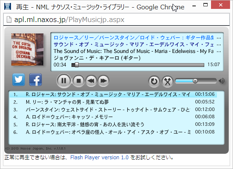
Task: Toggle the repeat playback button
Action: coord(154,81)
